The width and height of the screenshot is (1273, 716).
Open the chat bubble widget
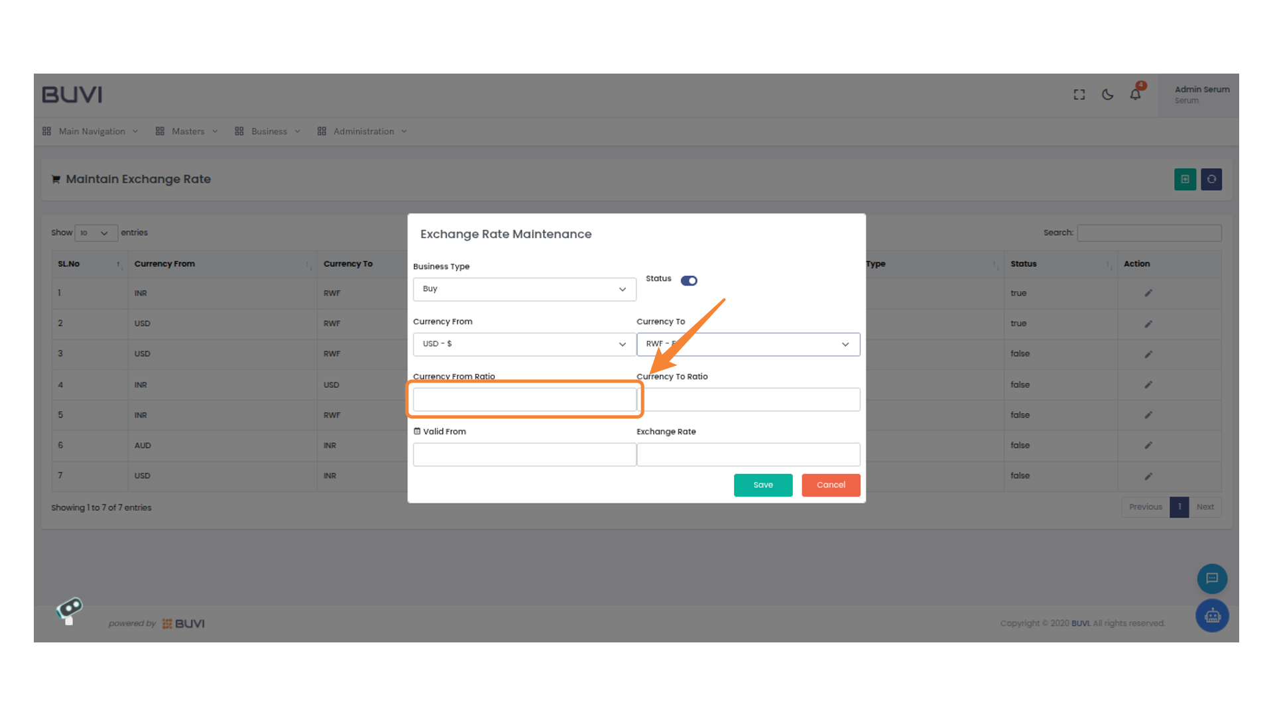click(1212, 579)
